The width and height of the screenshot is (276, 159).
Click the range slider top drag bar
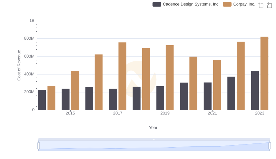point(154,139)
